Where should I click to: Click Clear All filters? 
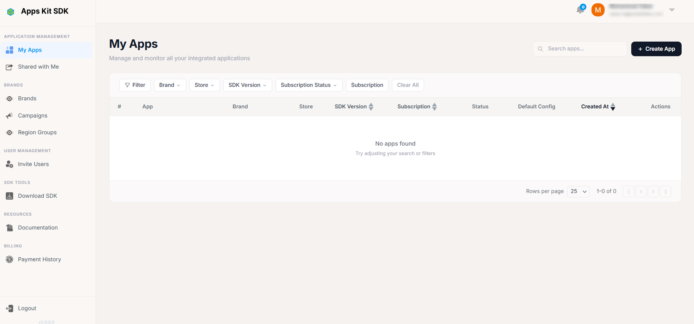(x=408, y=85)
